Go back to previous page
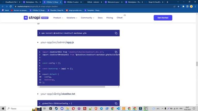 click(x=3, y=6)
